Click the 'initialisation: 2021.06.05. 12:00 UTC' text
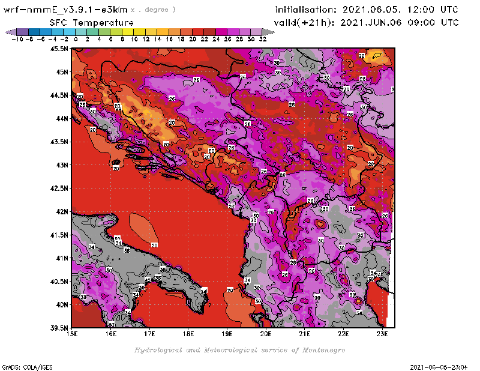This screenshot has width=480, height=371. (367, 10)
